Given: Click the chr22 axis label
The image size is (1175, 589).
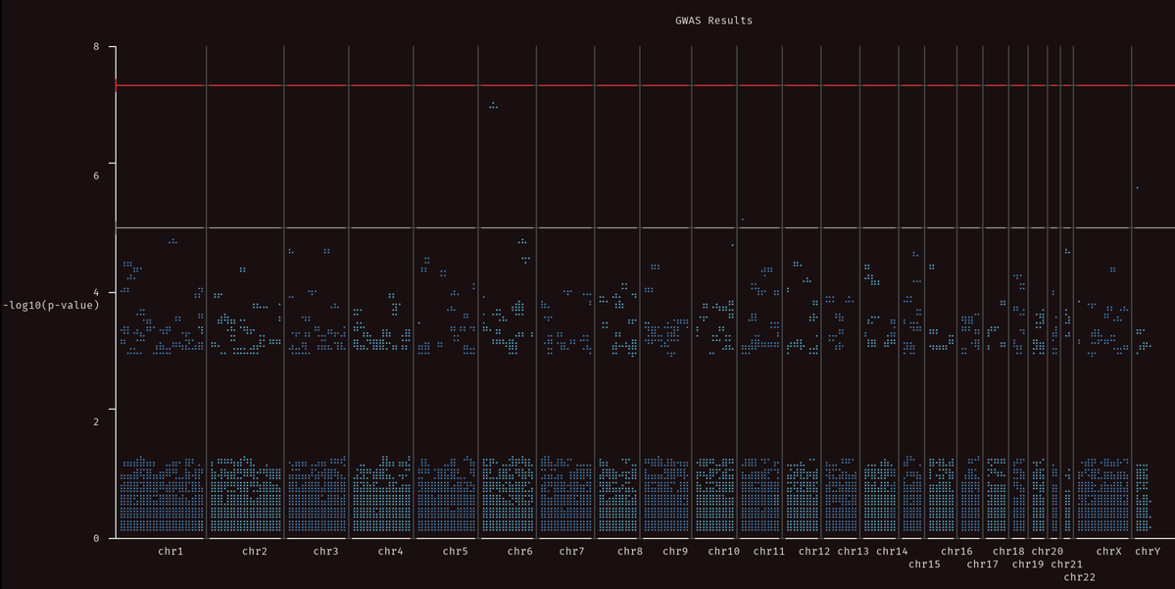Looking at the screenshot, I should click(x=1079, y=577).
